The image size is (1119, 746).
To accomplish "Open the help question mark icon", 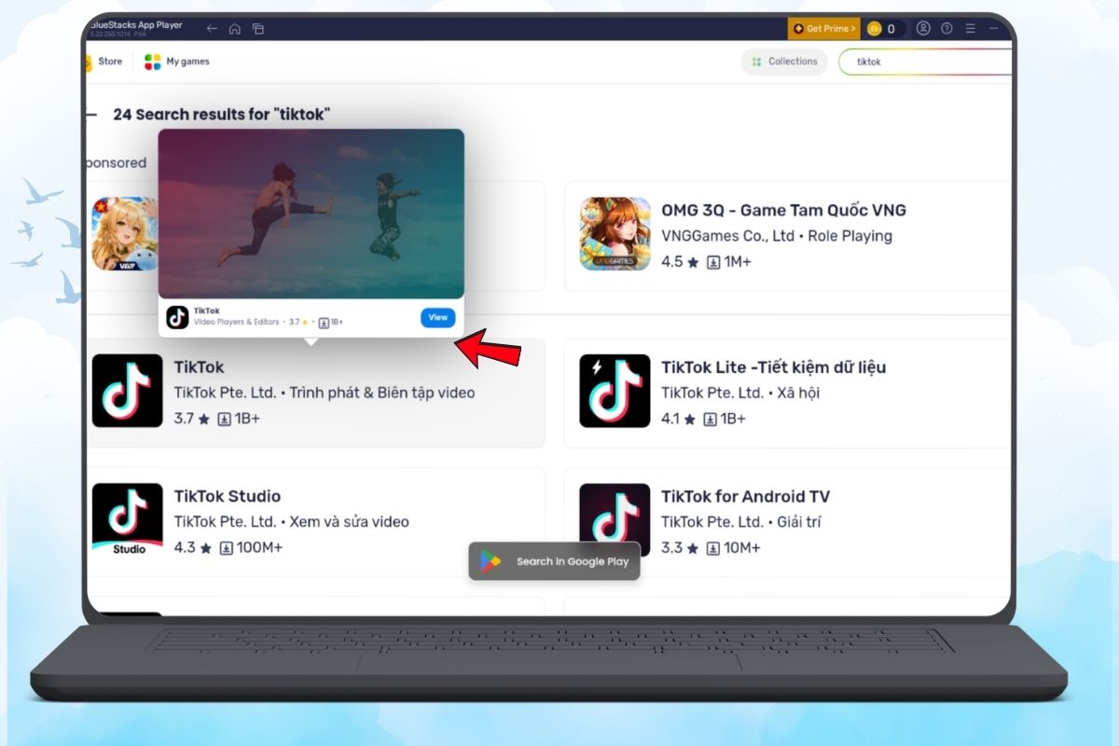I will 947,29.
